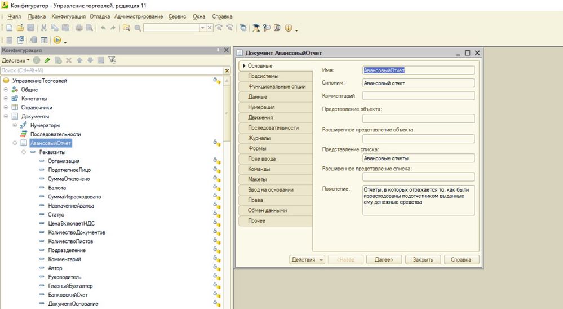
Task: Click the Закрыть button
Action: 423,259
